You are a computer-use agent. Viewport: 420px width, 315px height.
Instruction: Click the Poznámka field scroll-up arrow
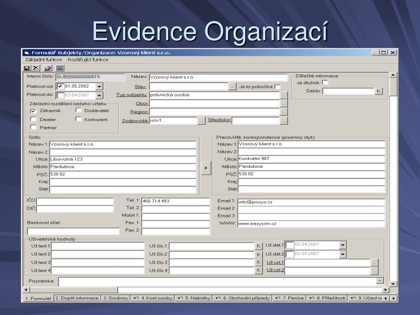pyautogui.click(x=380, y=281)
